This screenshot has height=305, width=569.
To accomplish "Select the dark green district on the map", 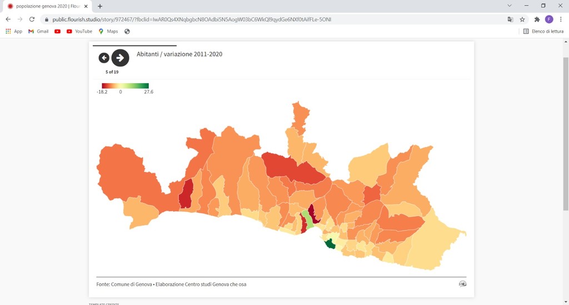I will 330,243.
